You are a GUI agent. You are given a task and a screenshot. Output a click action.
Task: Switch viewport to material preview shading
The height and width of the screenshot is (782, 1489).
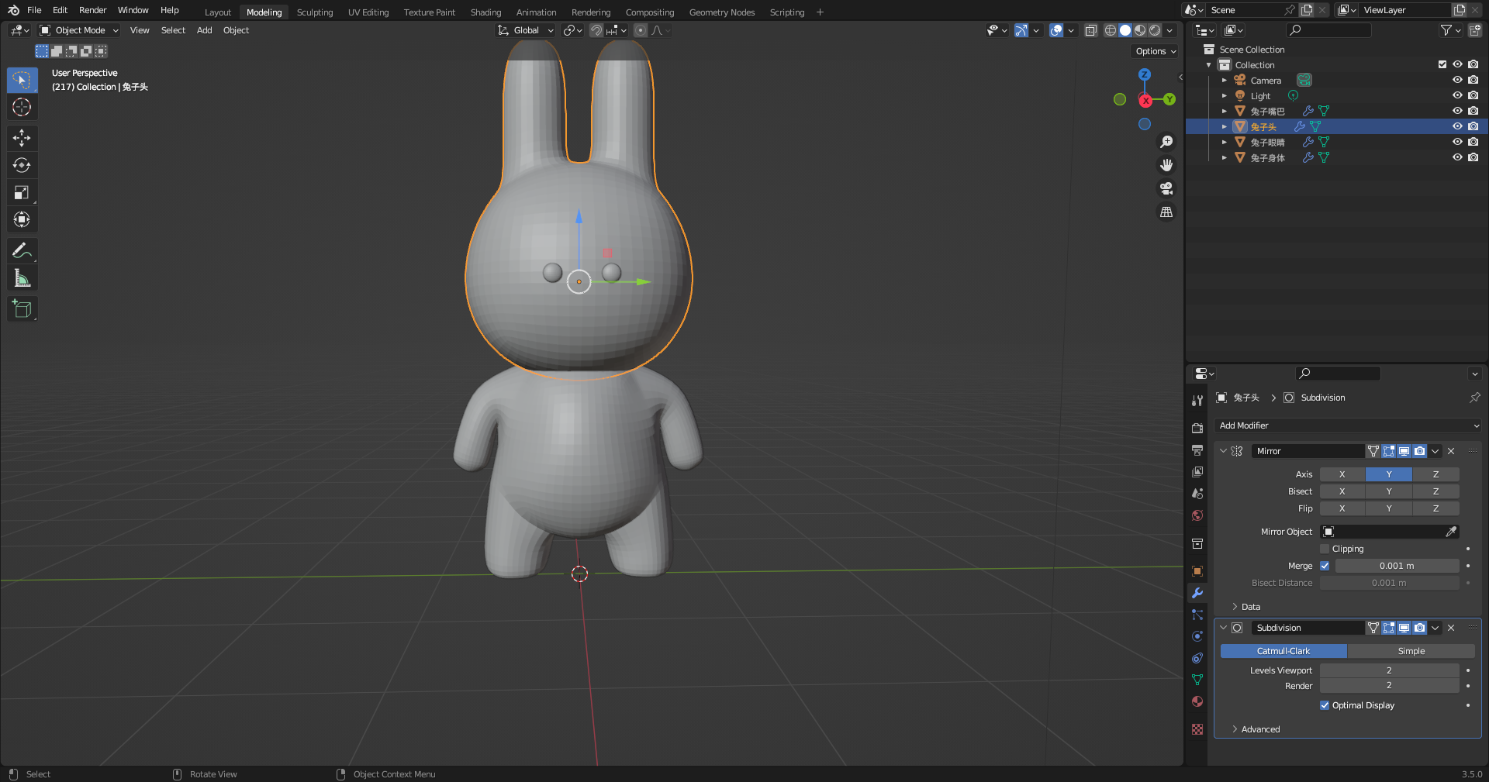(1140, 30)
